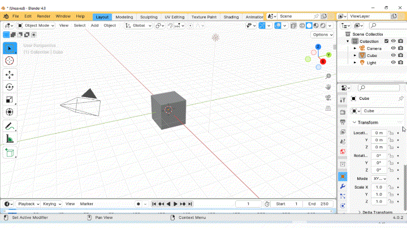This screenshot has width=407, height=228.
Task: Open timeline Marker menu
Action: 86,204
